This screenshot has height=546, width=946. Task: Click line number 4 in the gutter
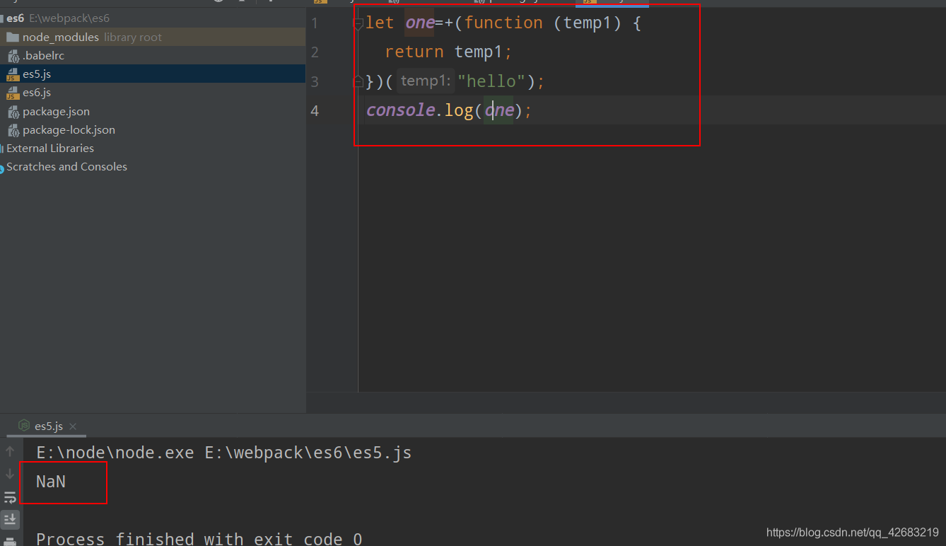point(315,111)
